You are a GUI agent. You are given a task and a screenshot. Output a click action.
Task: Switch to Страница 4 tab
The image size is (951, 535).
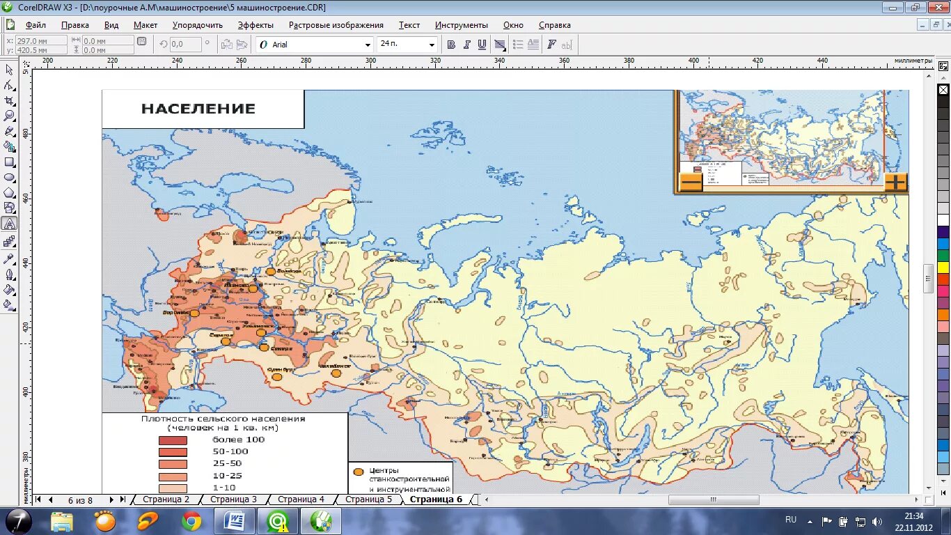[301, 499]
